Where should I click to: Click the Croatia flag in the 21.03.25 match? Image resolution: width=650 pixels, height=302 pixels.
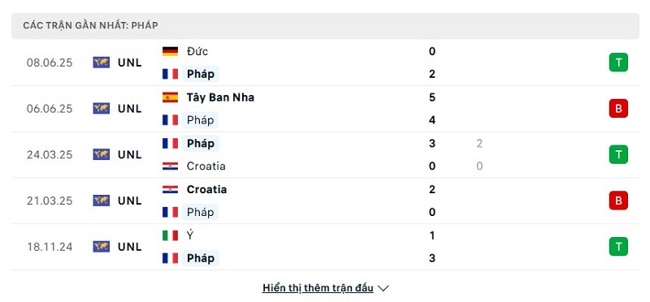click(x=170, y=189)
